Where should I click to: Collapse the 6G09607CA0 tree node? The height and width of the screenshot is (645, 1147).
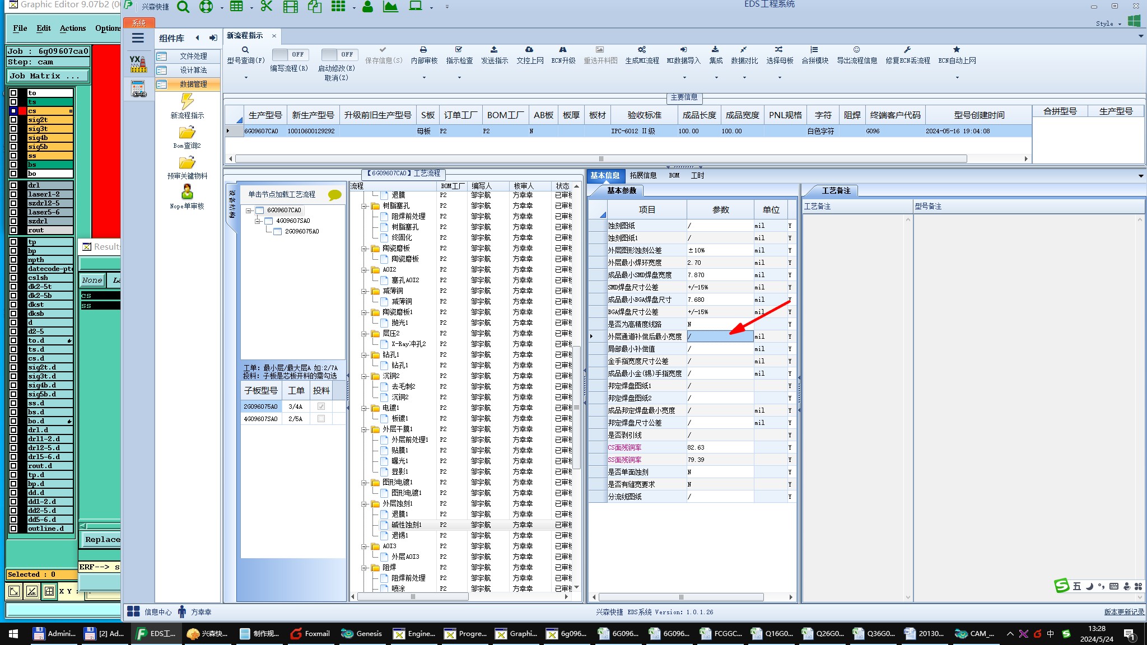249,211
